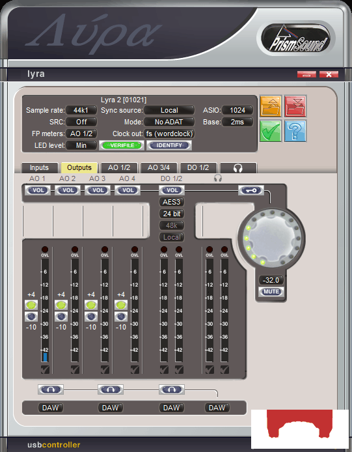Toggle VOL button for AO 2
This screenshot has height=452, width=352.
(68, 190)
